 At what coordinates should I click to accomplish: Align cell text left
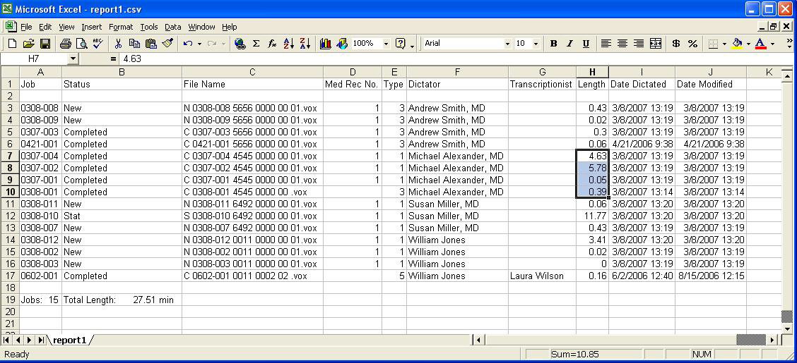606,44
